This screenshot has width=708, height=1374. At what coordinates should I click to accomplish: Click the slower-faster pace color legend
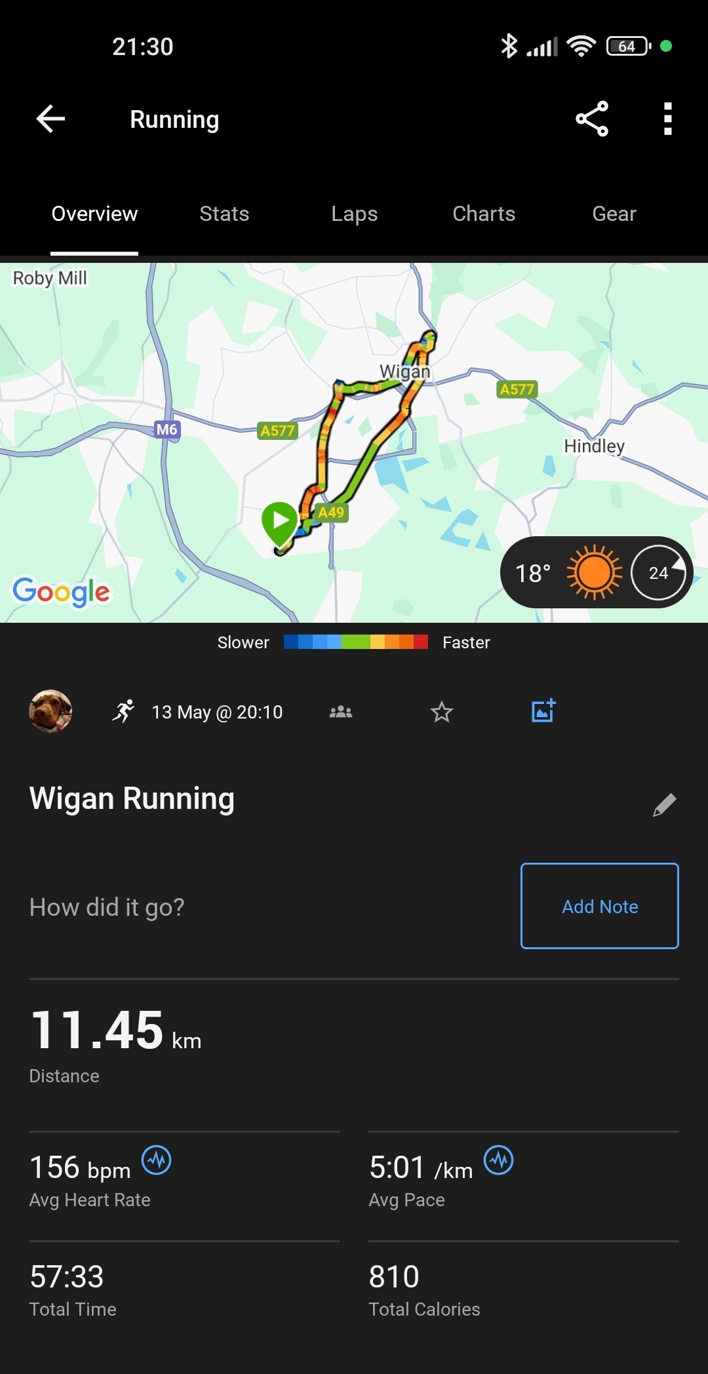coord(355,642)
